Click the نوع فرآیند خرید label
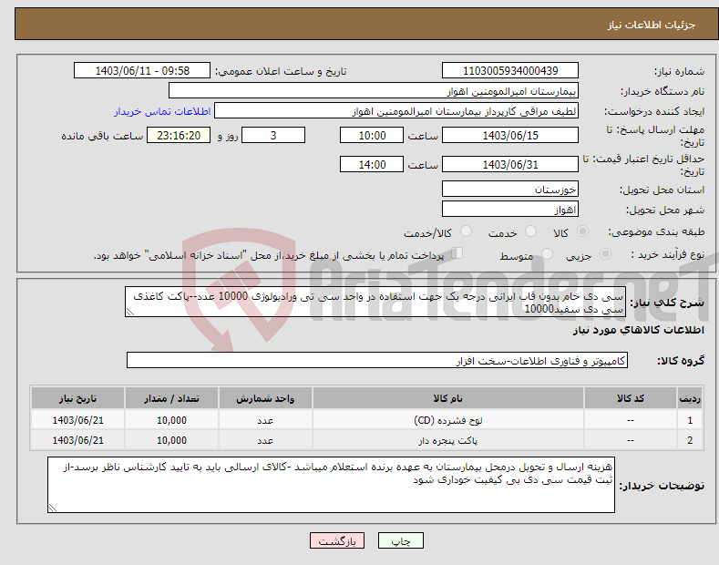This screenshot has width=719, height=565. coord(668,254)
